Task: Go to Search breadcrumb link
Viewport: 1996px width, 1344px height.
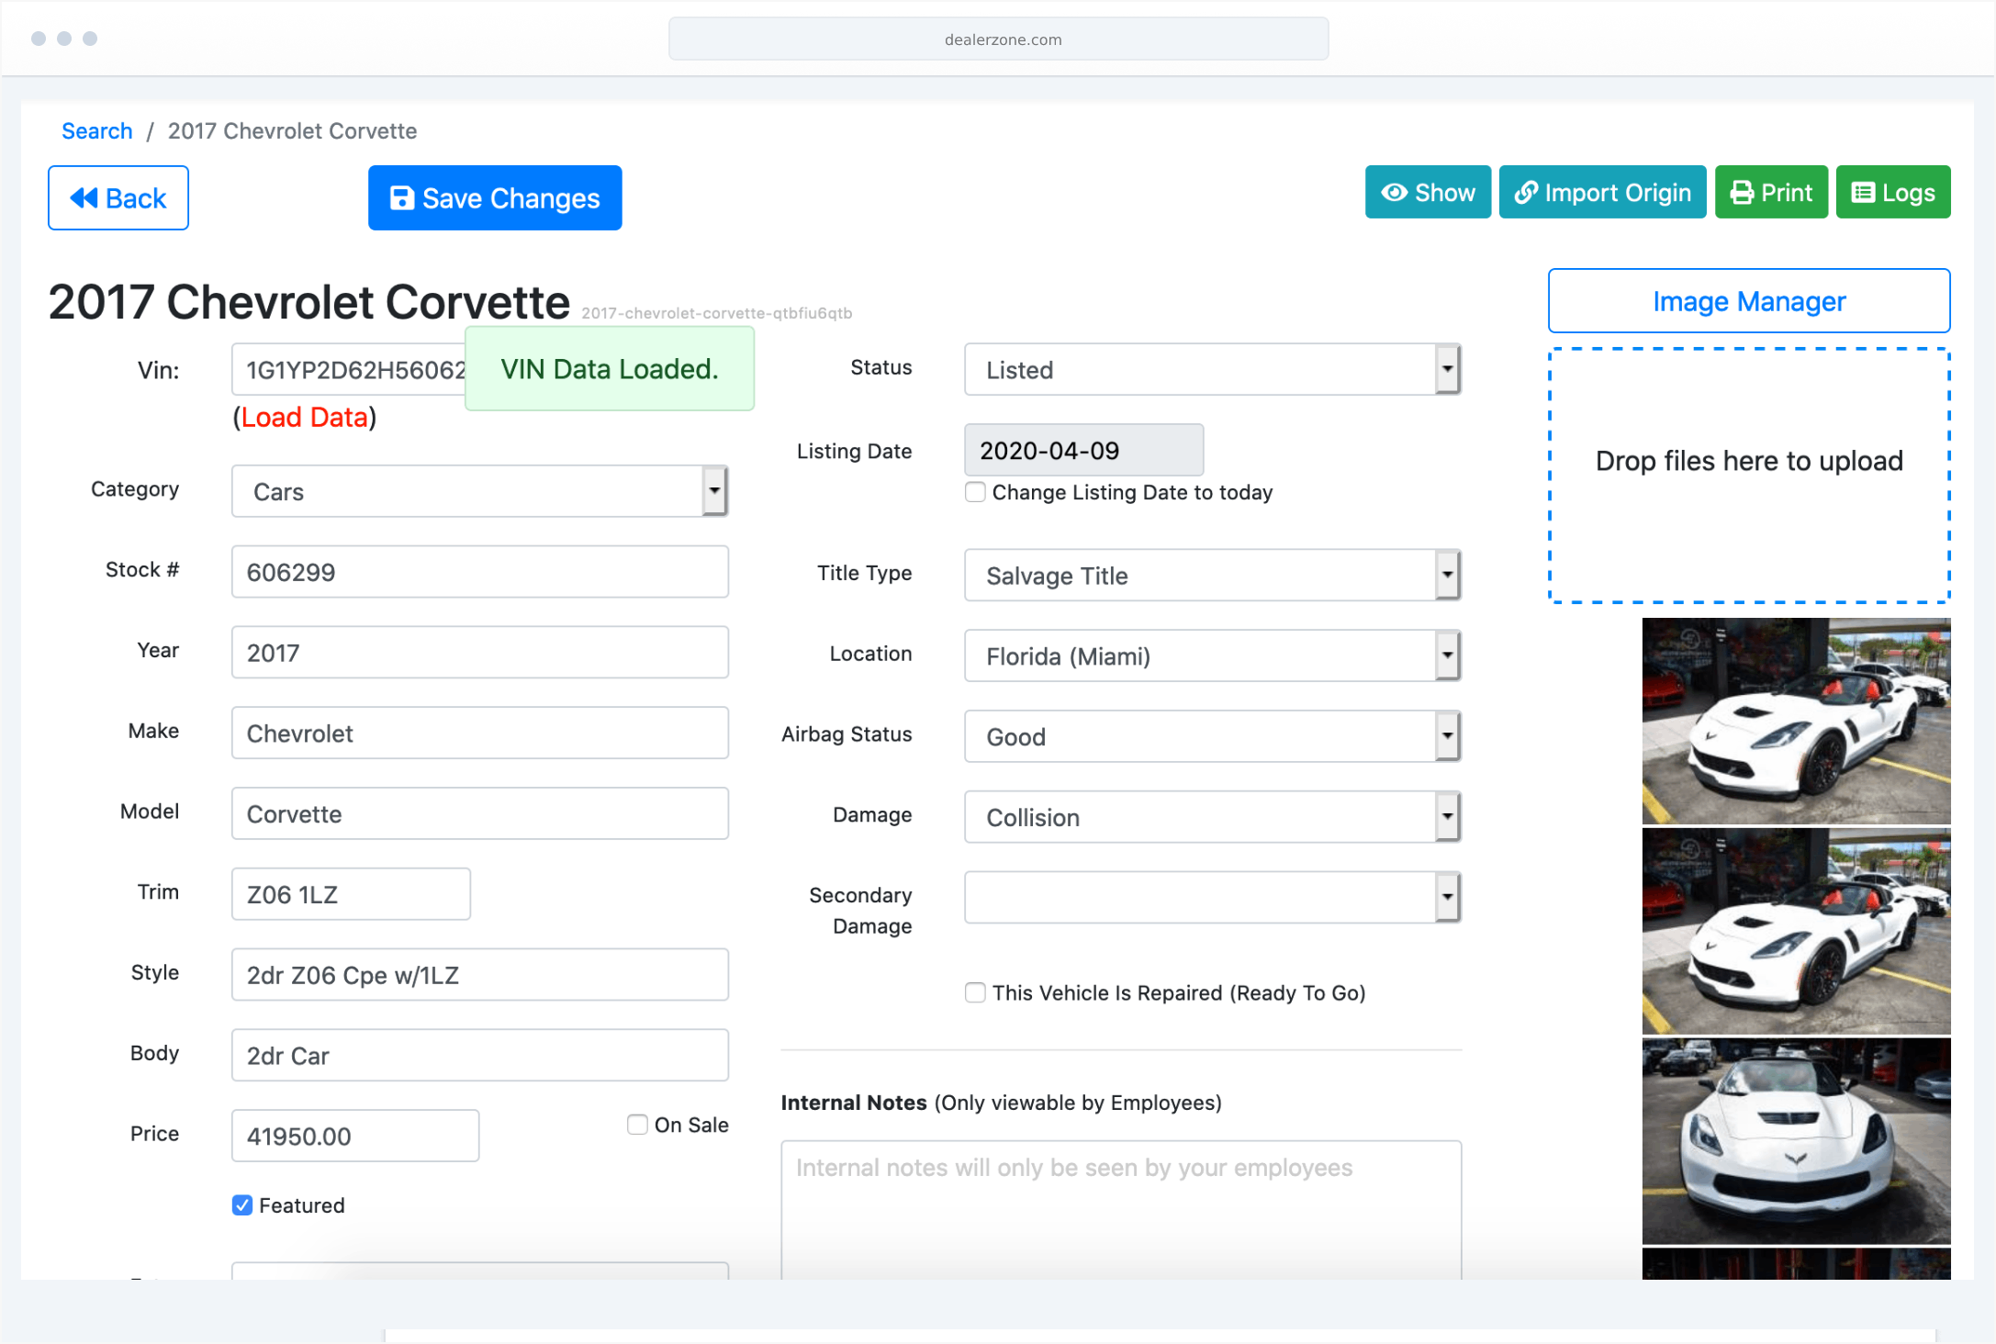Action: [97, 131]
